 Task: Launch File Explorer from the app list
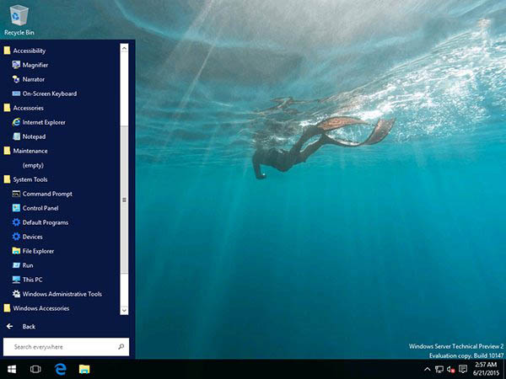(33, 251)
